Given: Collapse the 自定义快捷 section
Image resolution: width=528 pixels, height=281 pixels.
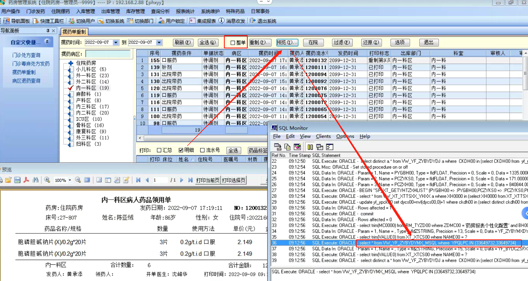Looking at the screenshot, I should coord(47,42).
